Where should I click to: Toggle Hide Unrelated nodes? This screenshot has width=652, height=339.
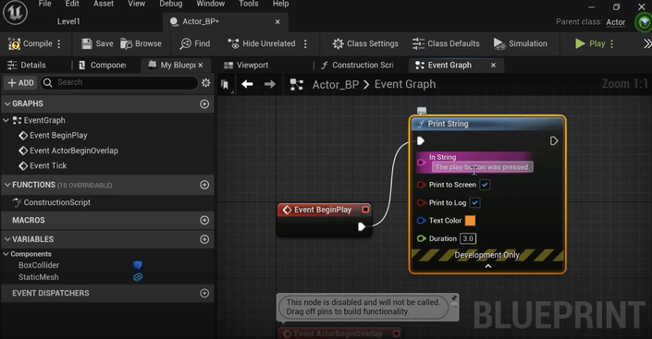click(262, 43)
